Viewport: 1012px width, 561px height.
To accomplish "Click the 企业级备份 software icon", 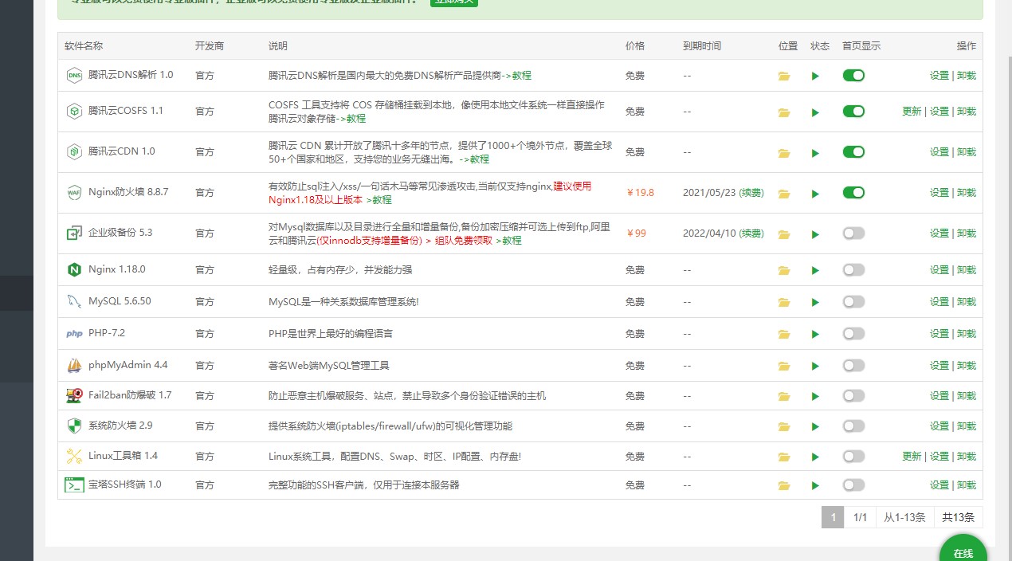I will pos(74,233).
